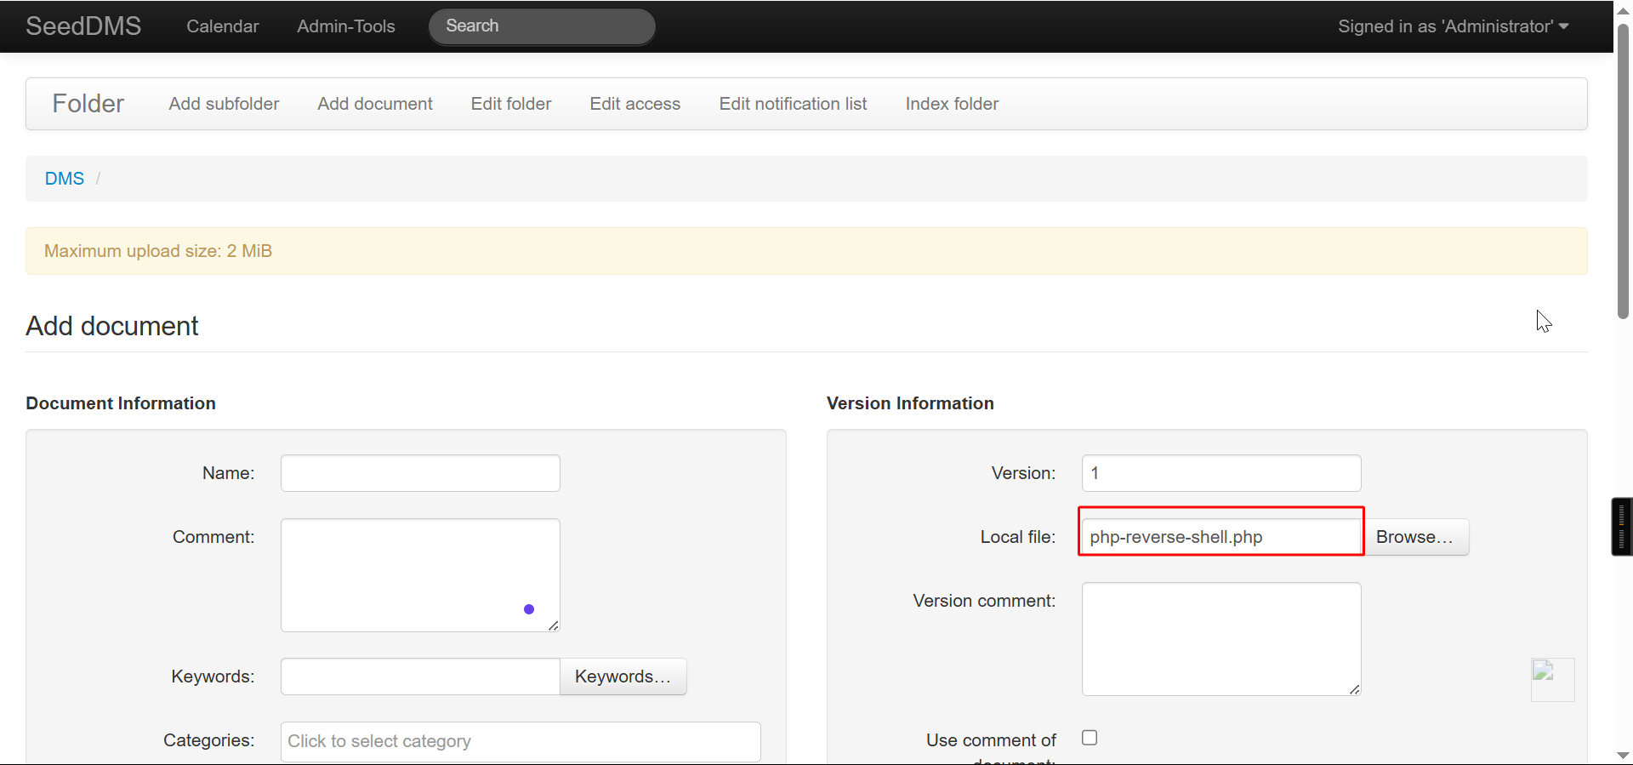Enable Use comment of document checkbox
The height and width of the screenshot is (765, 1633).
pos(1090,738)
